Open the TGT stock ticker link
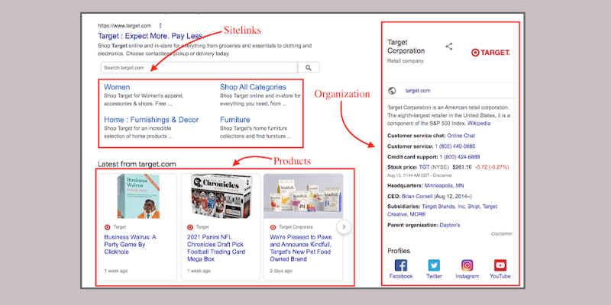The image size is (611, 305). tap(424, 167)
